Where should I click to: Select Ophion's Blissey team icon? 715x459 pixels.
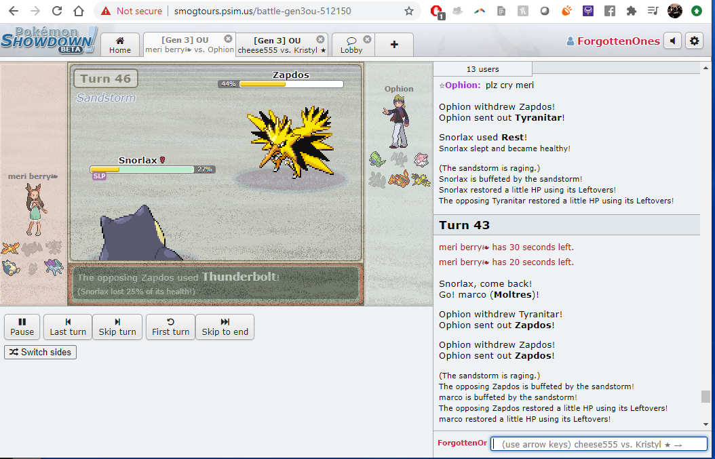[x=421, y=159]
